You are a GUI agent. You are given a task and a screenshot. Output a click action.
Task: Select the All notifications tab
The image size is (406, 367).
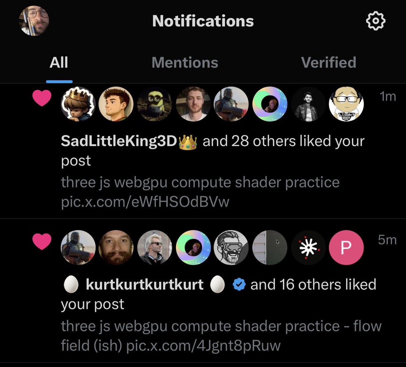[x=59, y=63]
